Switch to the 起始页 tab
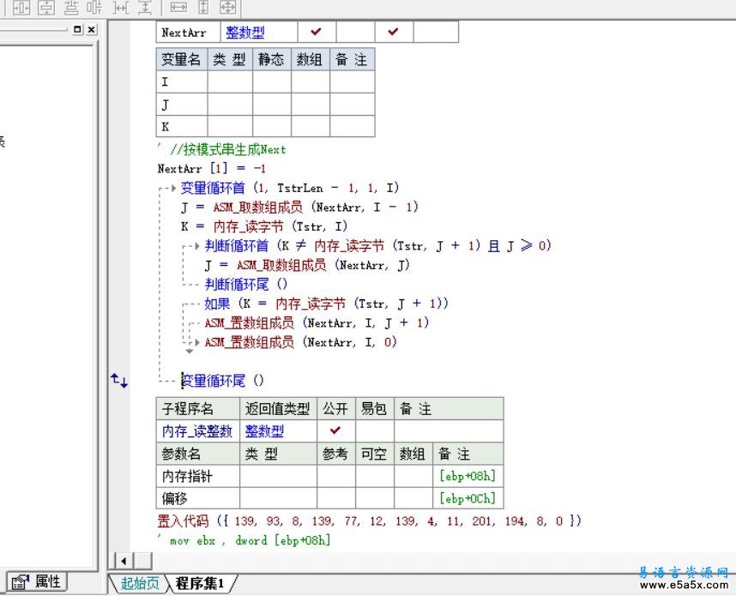Image resolution: width=736 pixels, height=596 pixels. pos(140,583)
